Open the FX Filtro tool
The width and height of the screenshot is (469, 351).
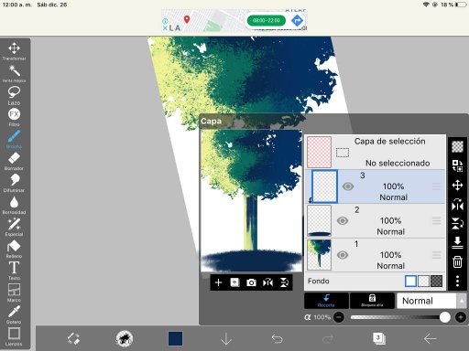14,117
